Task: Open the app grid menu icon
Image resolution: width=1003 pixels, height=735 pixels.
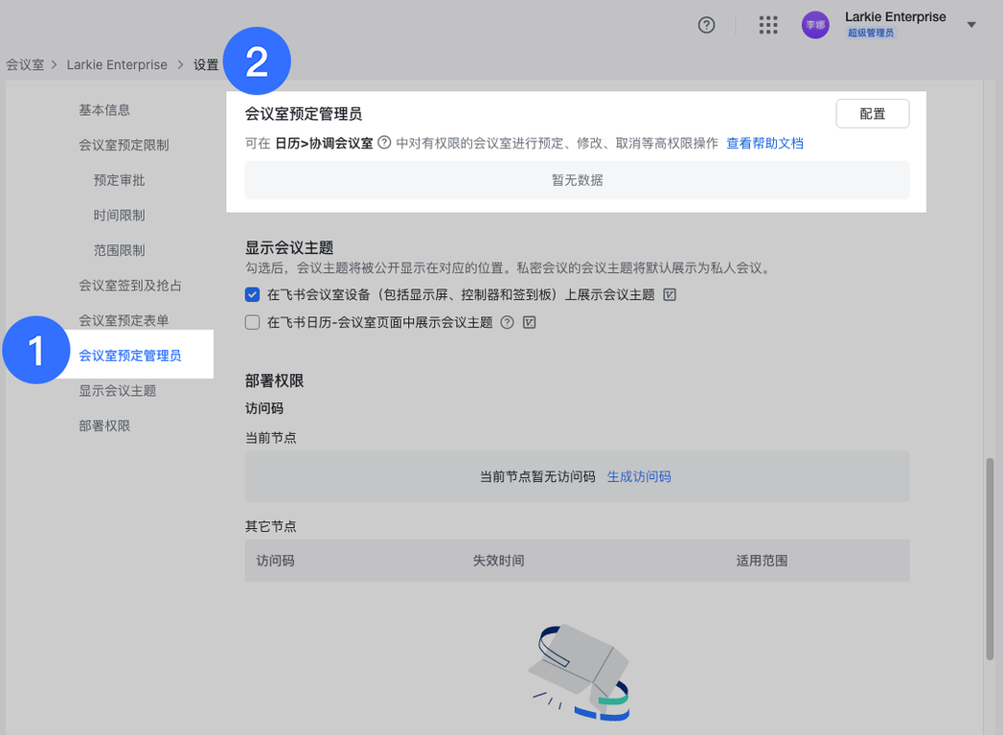Action: 768,25
